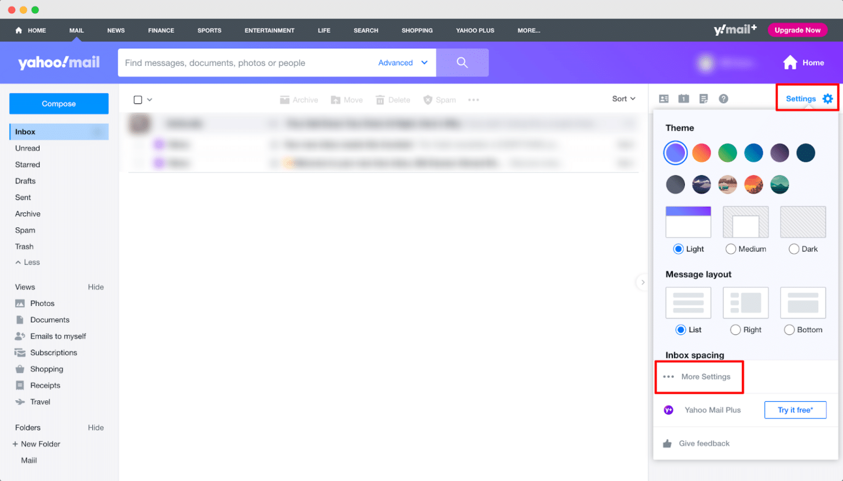Open the Contacts icon near Settings

[664, 98]
